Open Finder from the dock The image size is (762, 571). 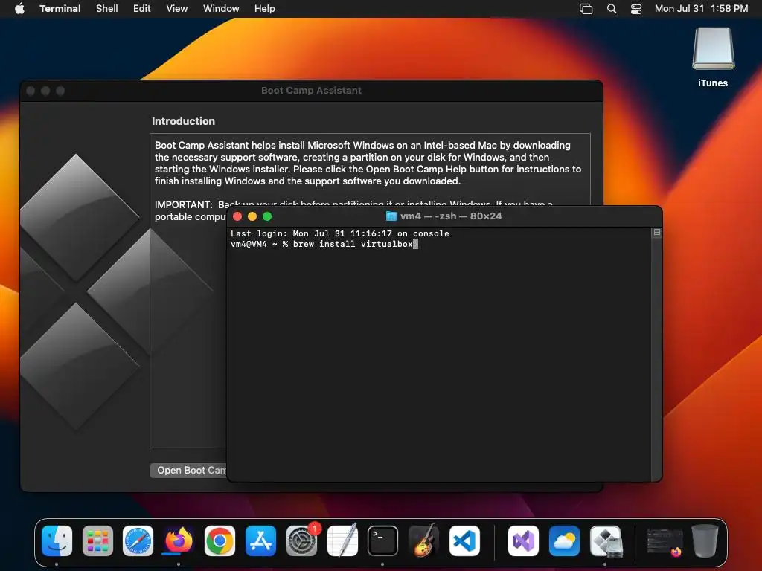[x=57, y=541]
